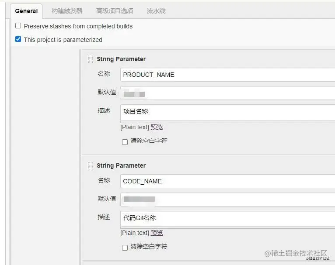Viewport: 335px width, 265px height.
Task: Click 名称 label beside CODE_NAME
Action: (x=104, y=180)
